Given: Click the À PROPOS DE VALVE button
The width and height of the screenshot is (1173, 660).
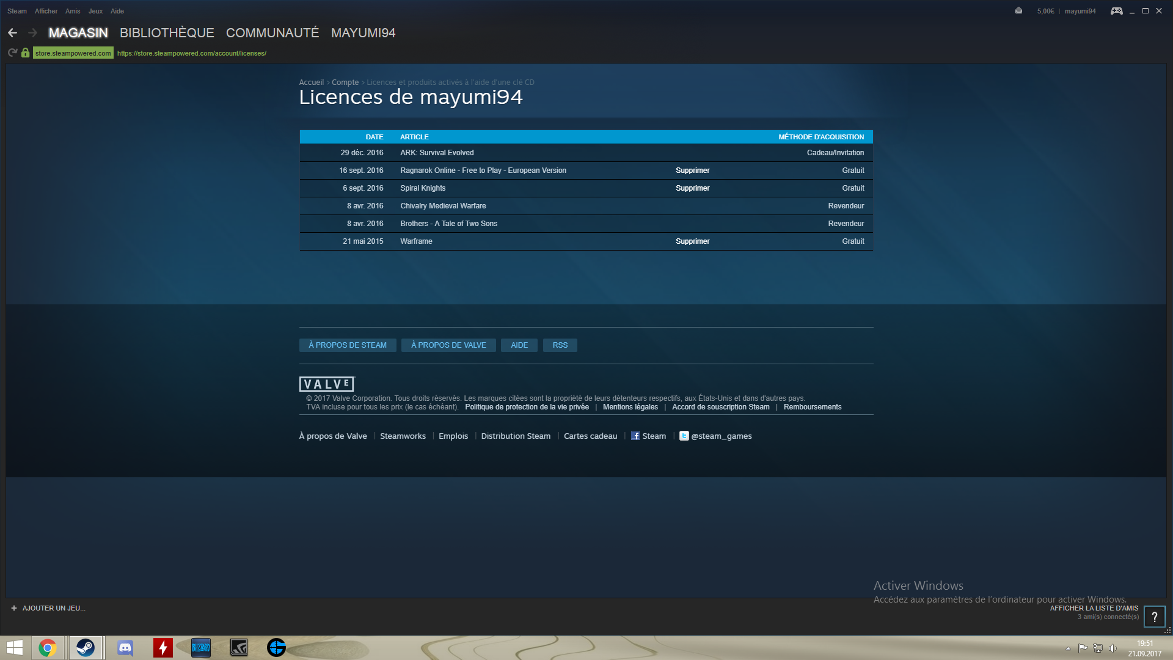Looking at the screenshot, I should point(448,345).
